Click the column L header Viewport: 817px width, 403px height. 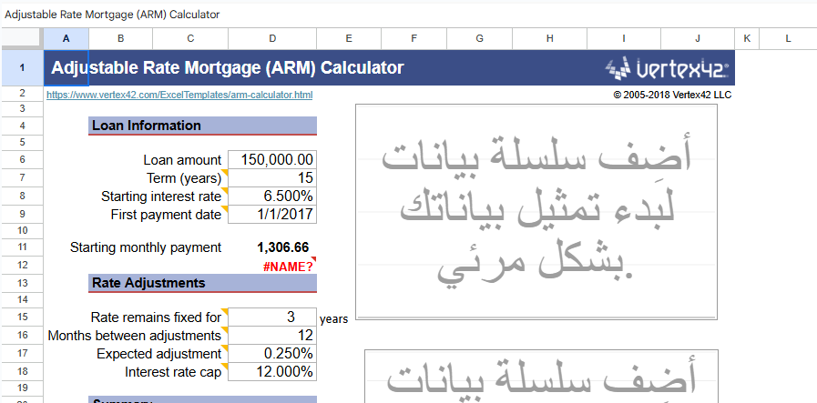point(787,38)
